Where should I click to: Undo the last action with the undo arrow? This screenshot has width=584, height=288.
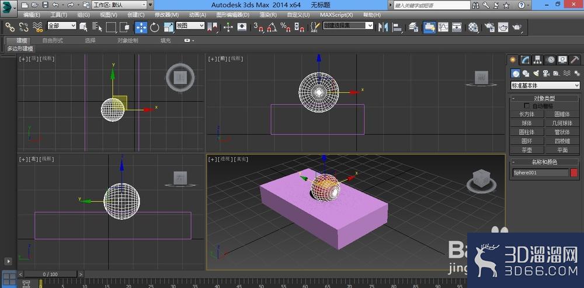pyautogui.click(x=55, y=5)
